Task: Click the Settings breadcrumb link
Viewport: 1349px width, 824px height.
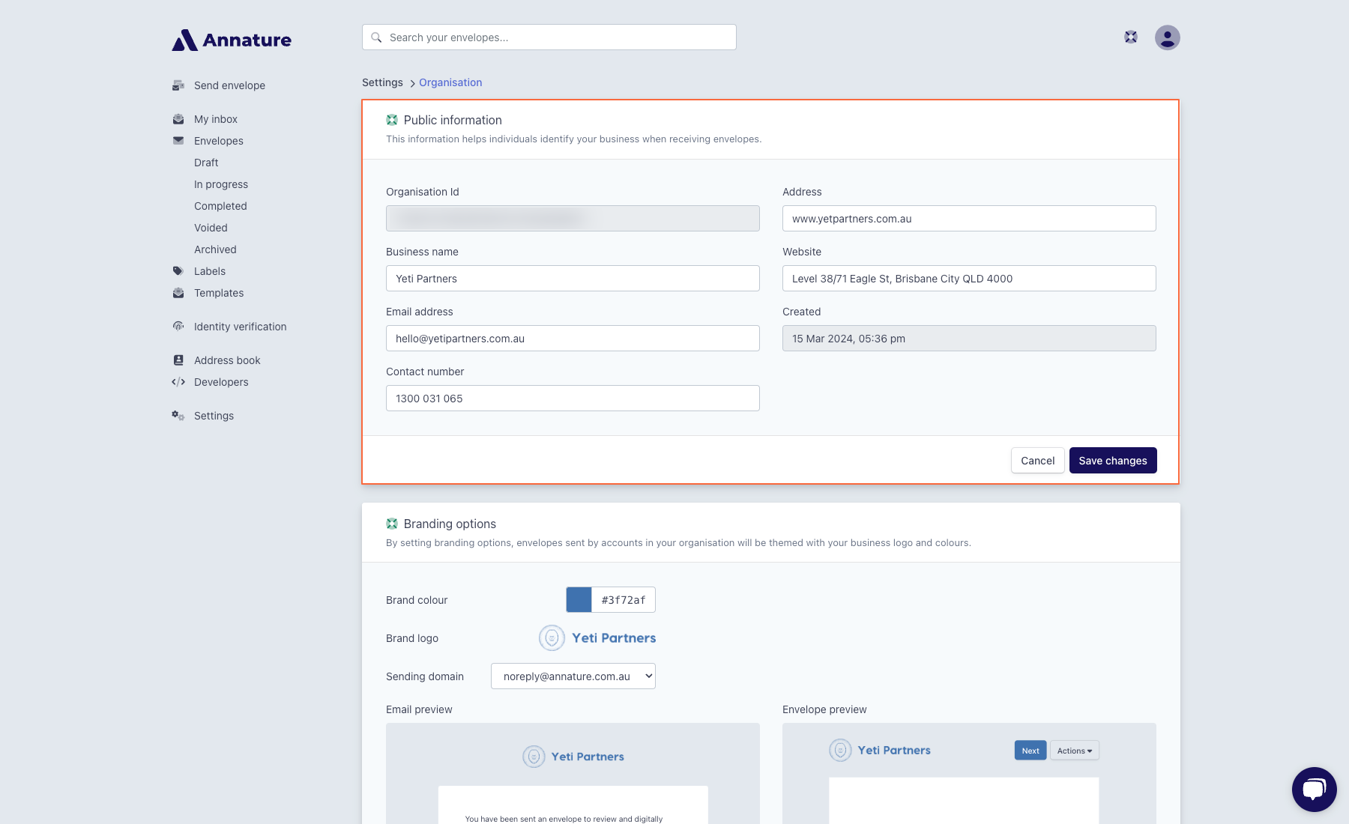Action: tap(382, 82)
